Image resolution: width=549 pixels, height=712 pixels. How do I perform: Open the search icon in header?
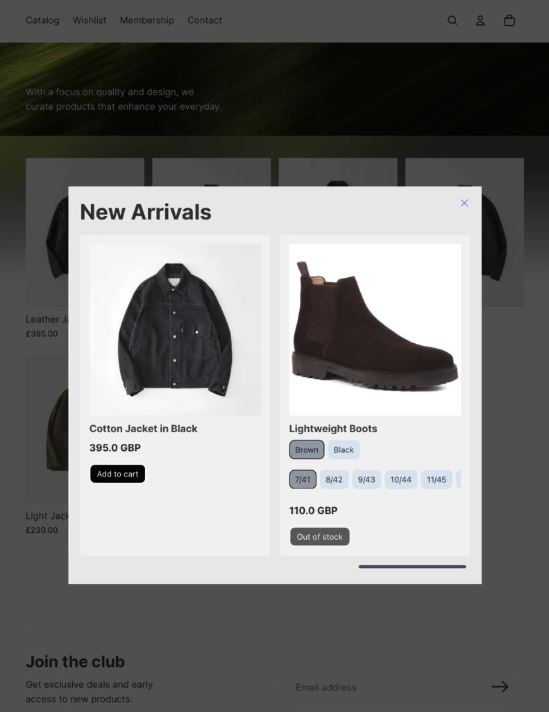(453, 21)
